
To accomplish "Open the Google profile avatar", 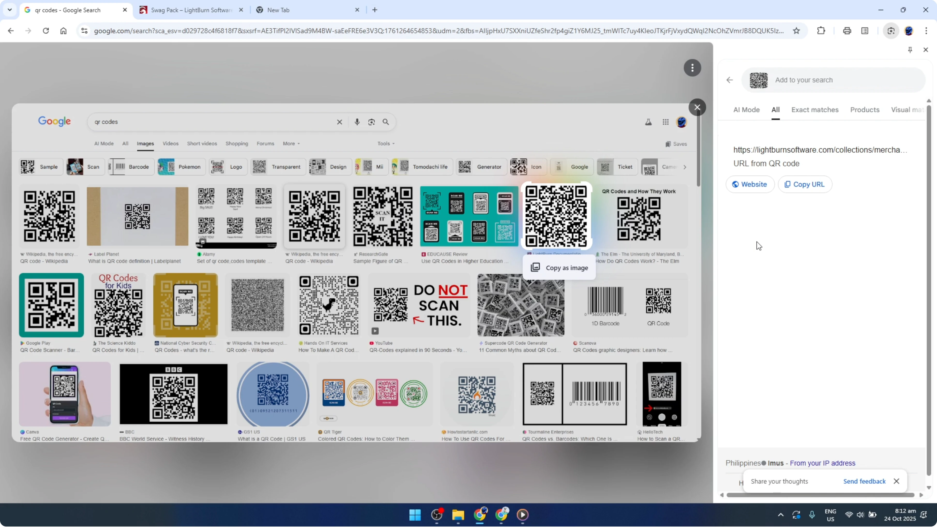I will coord(682,122).
